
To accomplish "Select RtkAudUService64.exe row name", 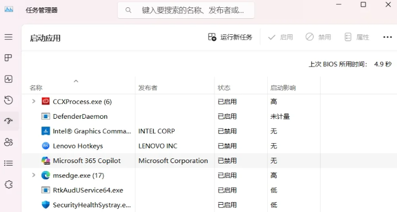I will pos(88,190).
